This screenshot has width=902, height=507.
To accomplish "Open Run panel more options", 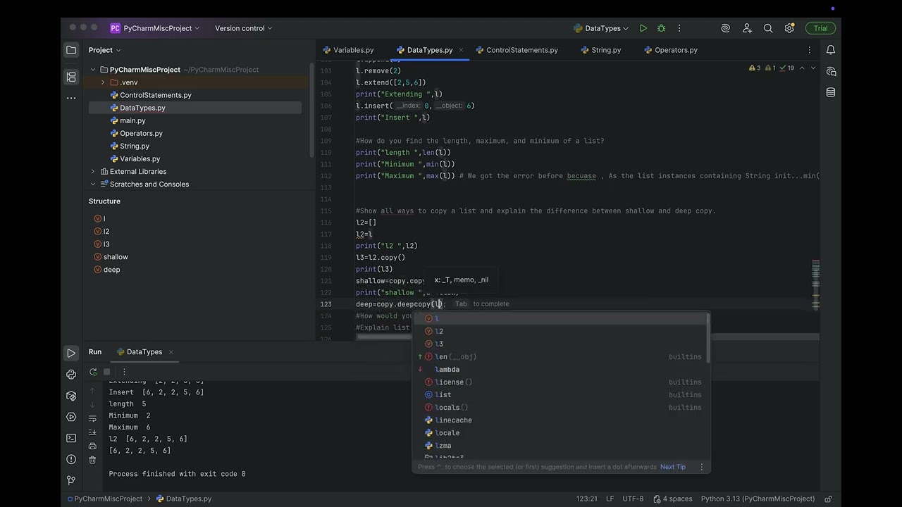I will pyautogui.click(x=124, y=372).
